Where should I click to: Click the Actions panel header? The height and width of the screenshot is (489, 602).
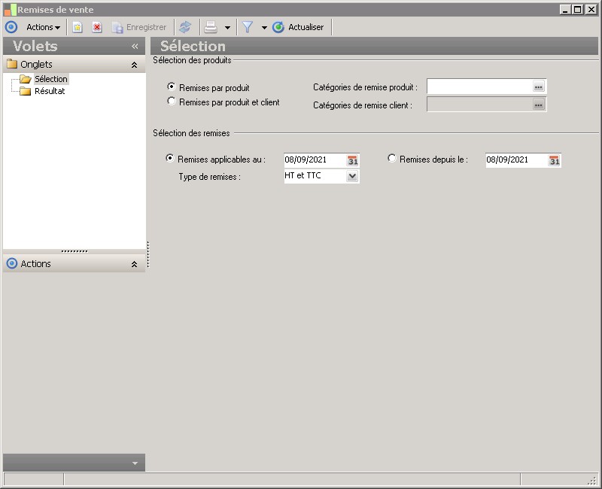tap(74, 264)
